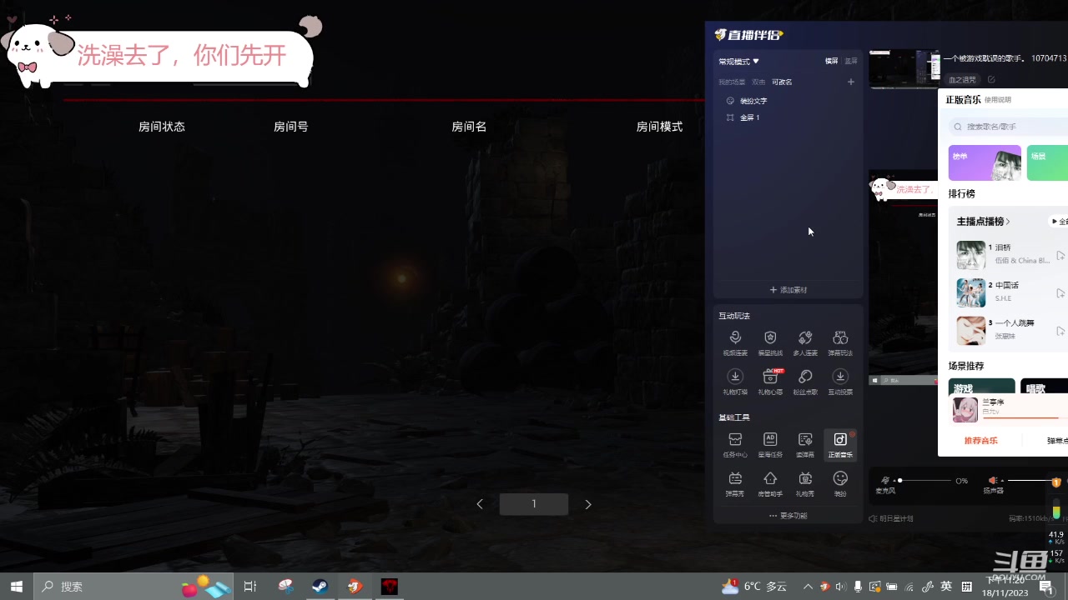Viewport: 1068px width, 600px height.
Task: Switch to 竖屏 portrait orientation
Action: pos(851,61)
